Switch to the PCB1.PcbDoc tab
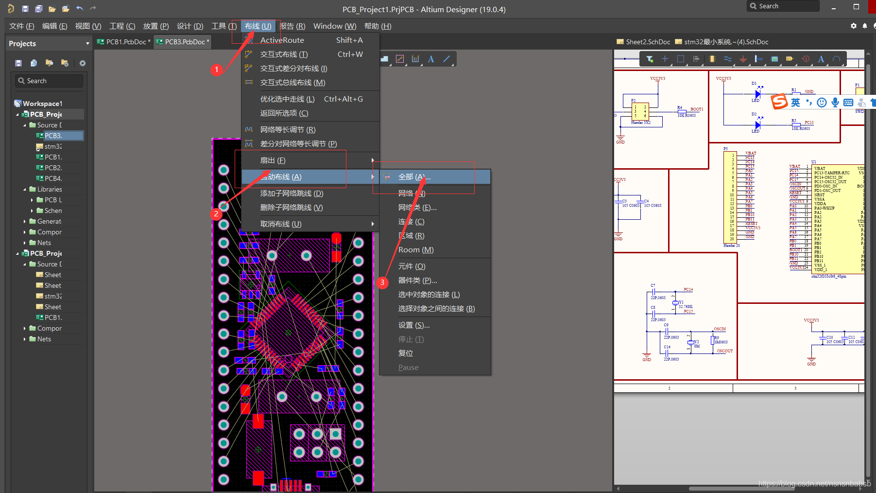Viewport: 876px width, 493px height. 123,42
